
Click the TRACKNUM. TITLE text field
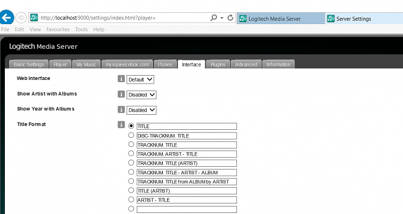[186, 145]
